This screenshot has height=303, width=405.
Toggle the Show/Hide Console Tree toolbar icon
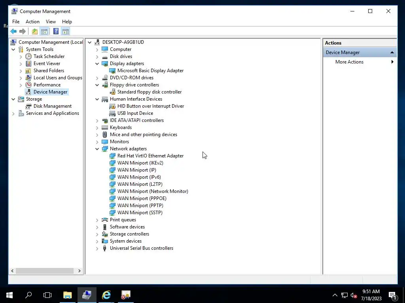pos(44,32)
